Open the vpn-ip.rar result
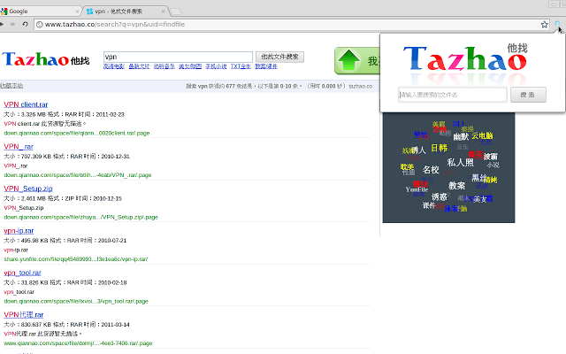 coord(19,230)
